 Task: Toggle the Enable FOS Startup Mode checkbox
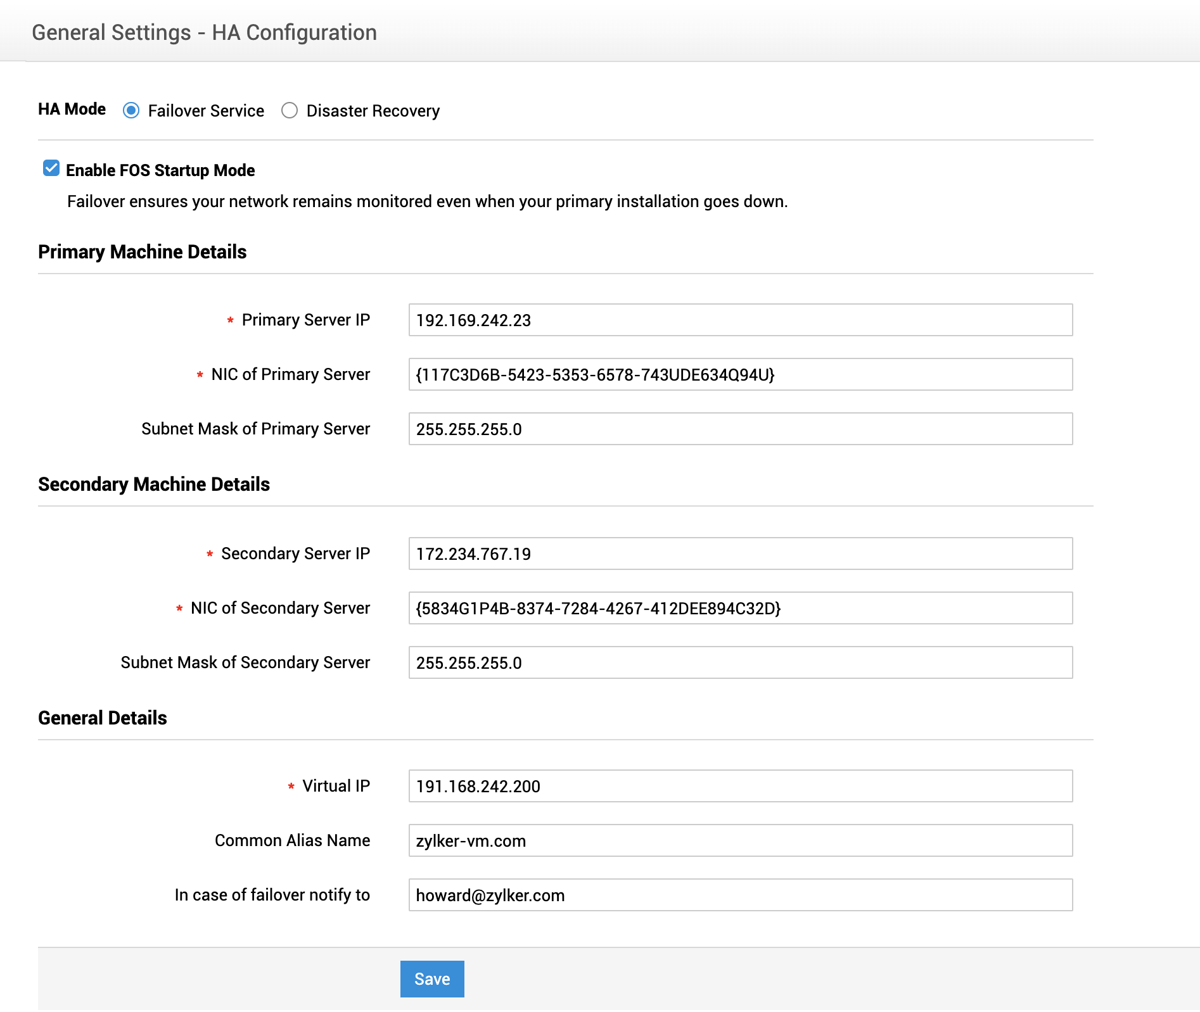pos(51,168)
